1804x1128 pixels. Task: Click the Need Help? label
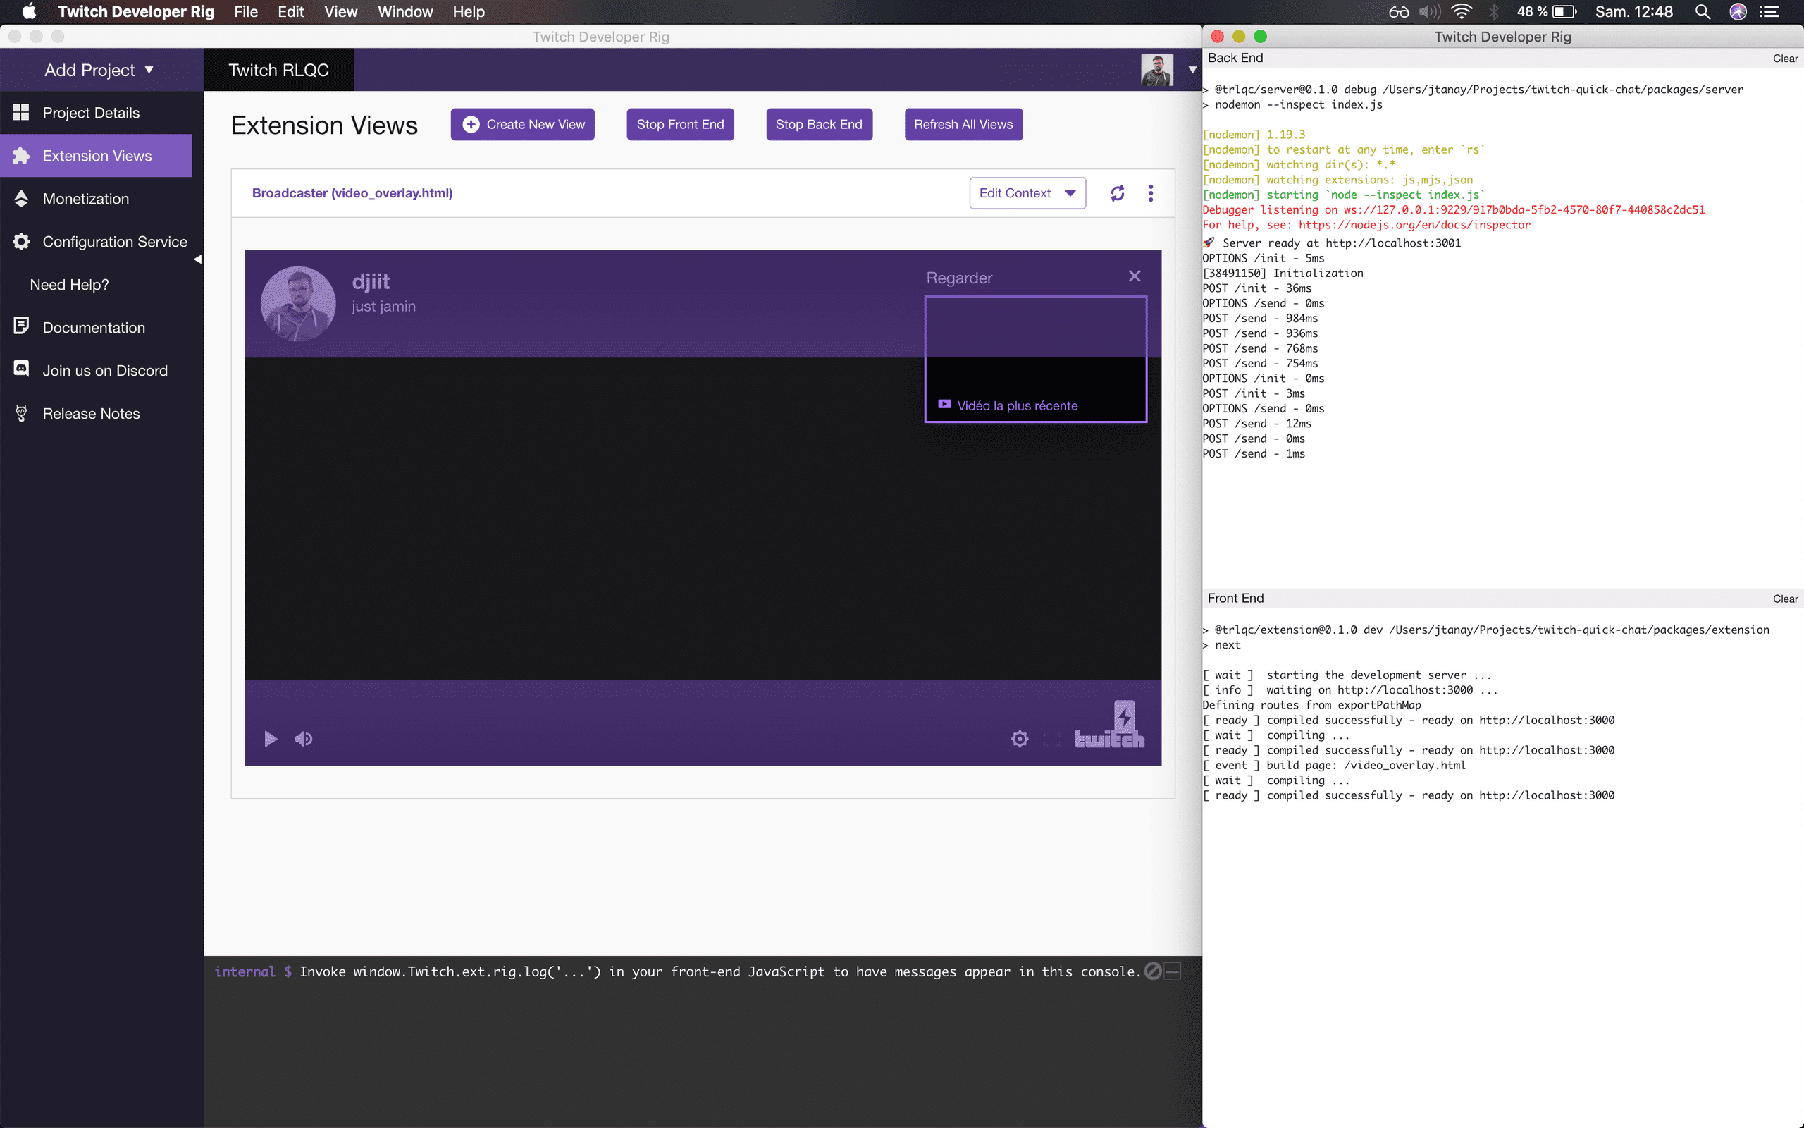(69, 285)
